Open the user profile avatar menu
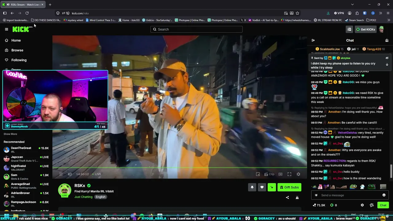This screenshot has height=221, width=393. tap(381, 29)
